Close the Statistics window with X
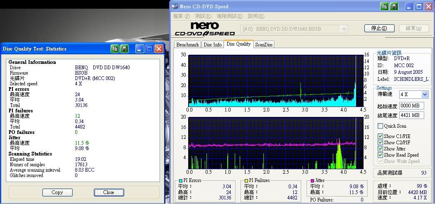435x204 pixels. tap(159, 49)
